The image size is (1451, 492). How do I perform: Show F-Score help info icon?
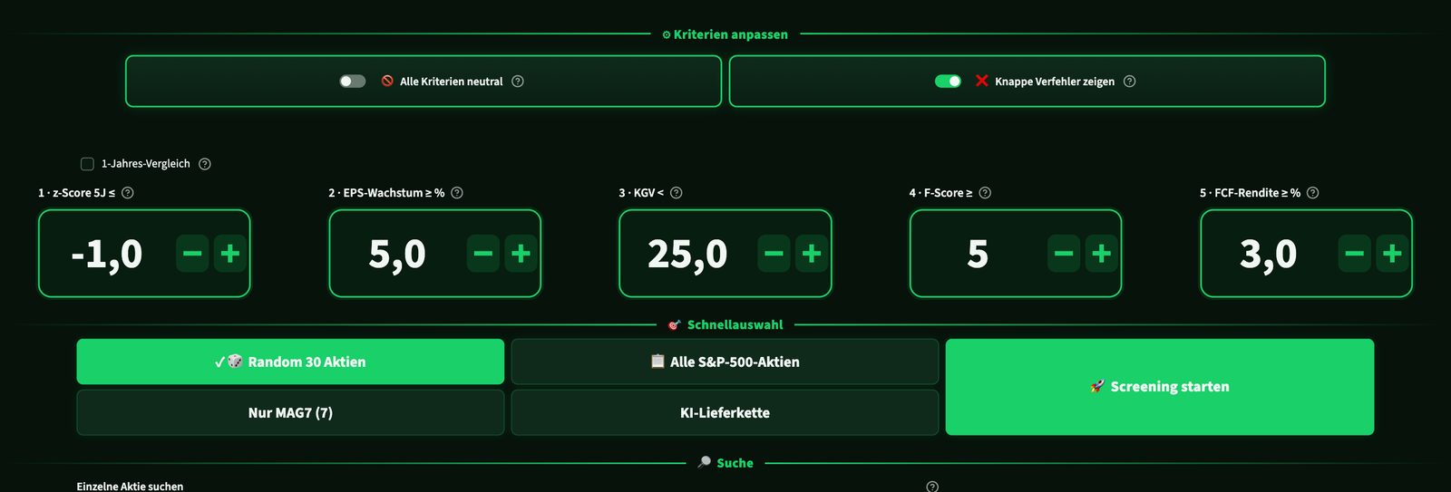[x=986, y=193]
